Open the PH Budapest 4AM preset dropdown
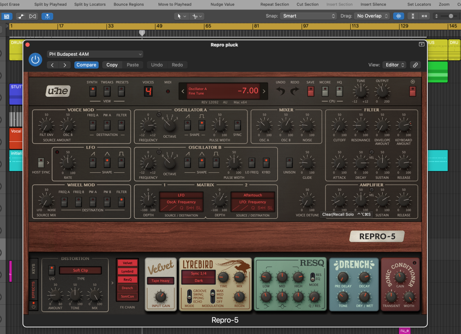Screen dimensions: 461x334 coord(95,54)
